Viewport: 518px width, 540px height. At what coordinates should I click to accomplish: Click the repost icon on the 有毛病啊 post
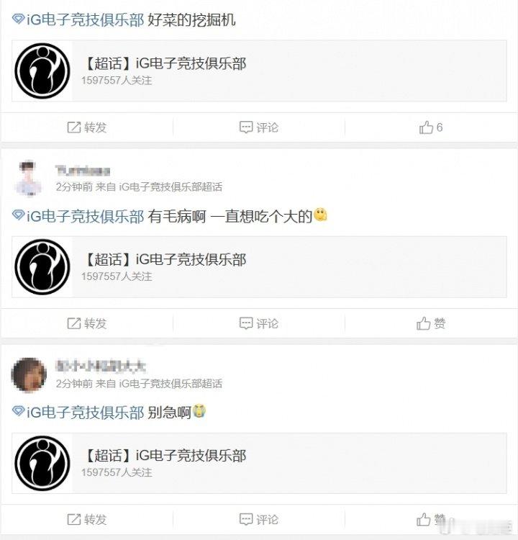tap(74, 323)
